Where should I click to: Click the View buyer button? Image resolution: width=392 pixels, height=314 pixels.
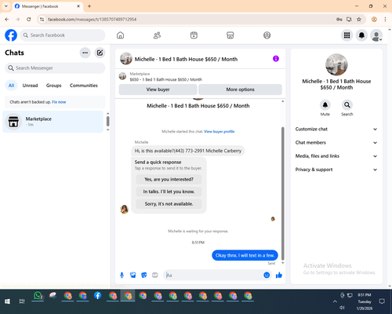pyautogui.click(x=158, y=89)
